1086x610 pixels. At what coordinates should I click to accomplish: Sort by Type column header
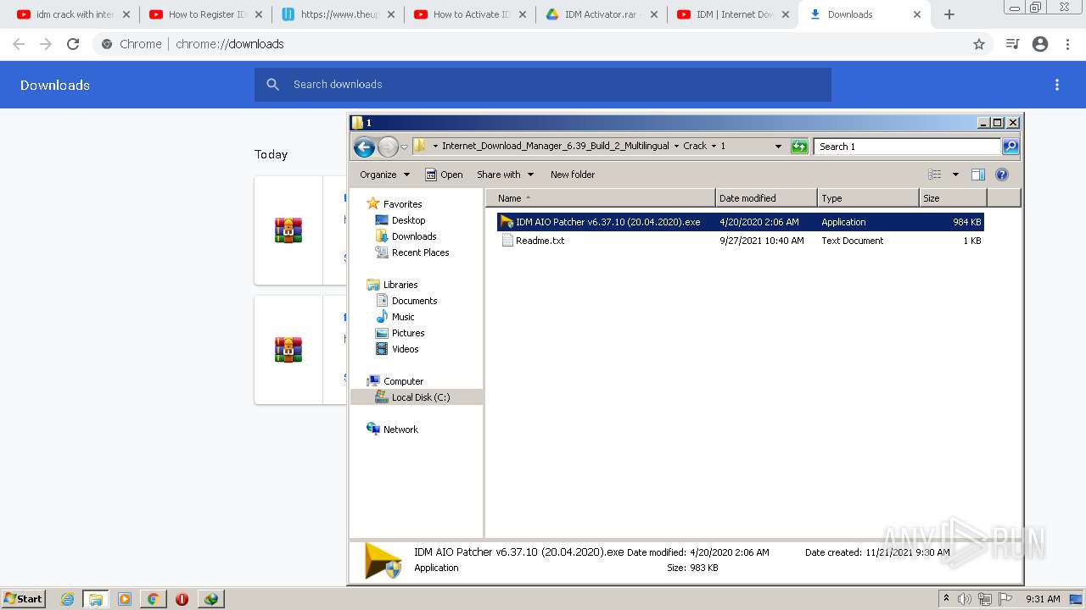pyautogui.click(x=868, y=198)
